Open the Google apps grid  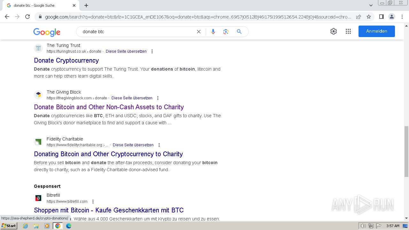click(x=348, y=31)
